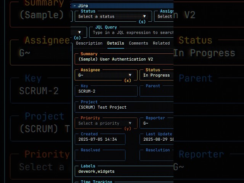Open the Status filter dropdown at top
The height and width of the screenshot is (183, 244).
point(113,16)
